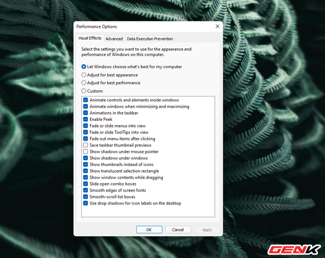325x258 pixels.
Task: Select the Visual Effects tab
Action: click(90, 39)
